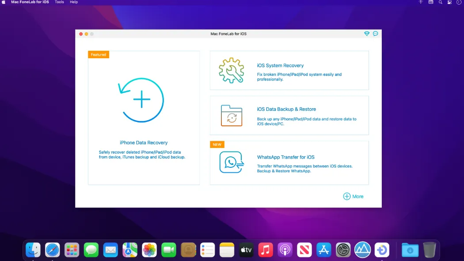The height and width of the screenshot is (261, 464).
Task: Click the More button label
Action: click(x=358, y=196)
